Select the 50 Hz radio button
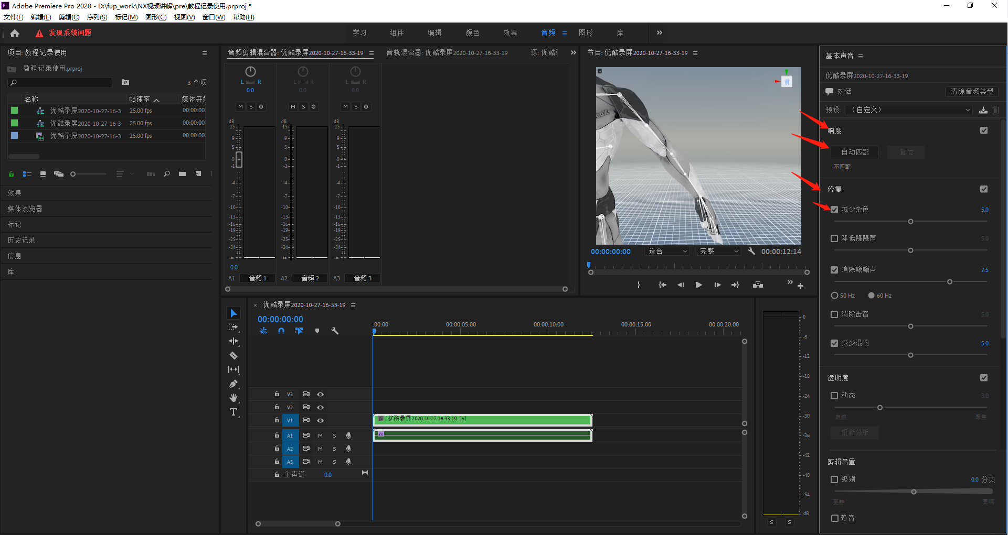 [x=834, y=296]
